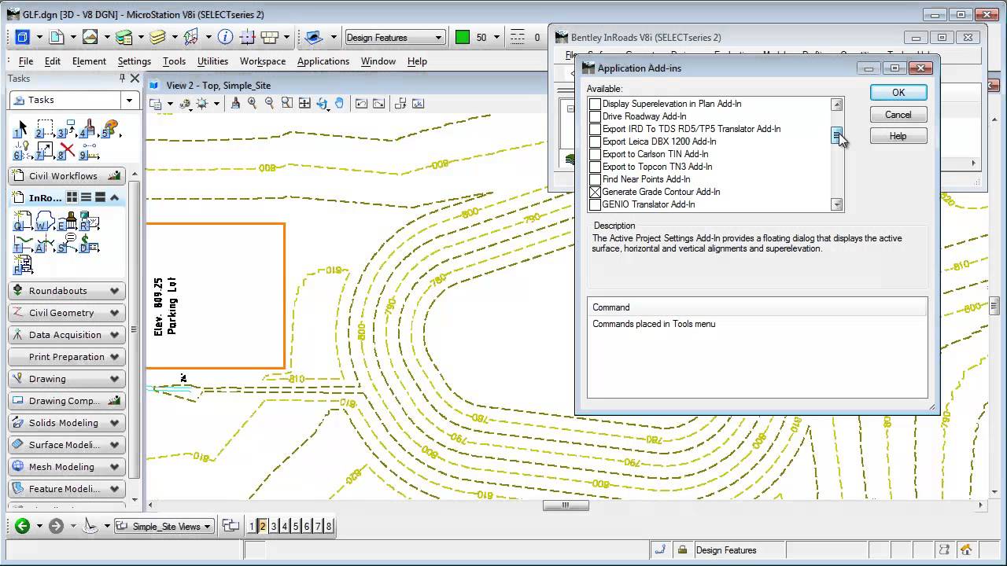The width and height of the screenshot is (1007, 566).
Task: Click the View Previous icon in View 2
Action: (361, 103)
